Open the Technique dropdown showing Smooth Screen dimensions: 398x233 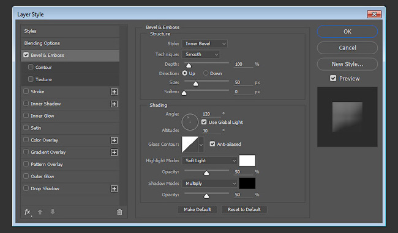(x=201, y=54)
